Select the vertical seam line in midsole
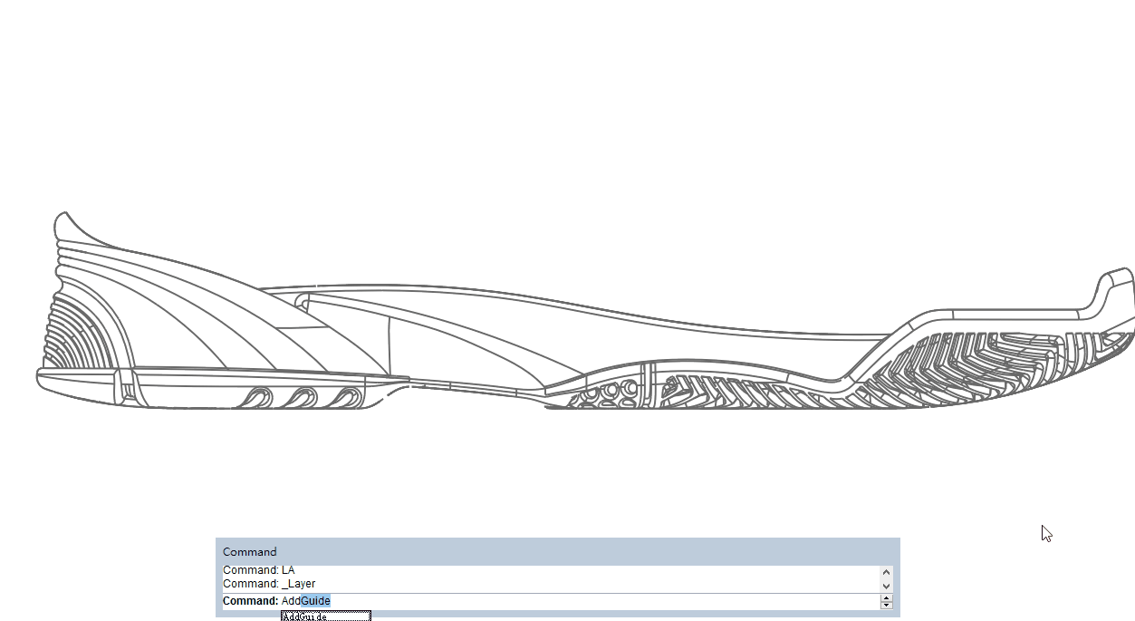Screen dimensions: 1135x621 click(389, 344)
